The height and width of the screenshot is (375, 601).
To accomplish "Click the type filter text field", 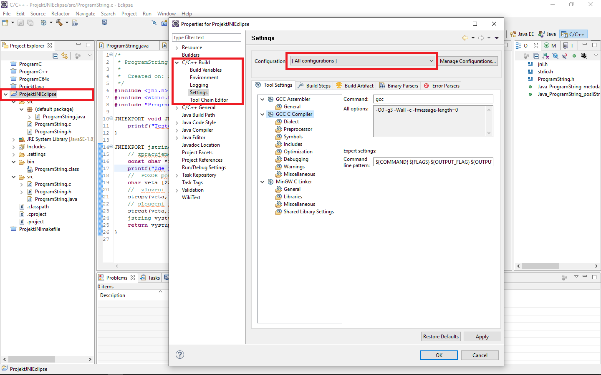I will (x=206, y=37).
